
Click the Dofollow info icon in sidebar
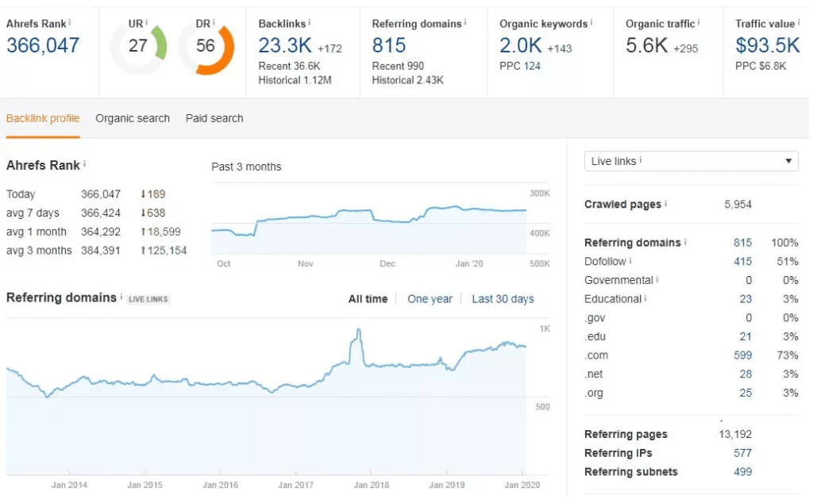[x=630, y=261]
